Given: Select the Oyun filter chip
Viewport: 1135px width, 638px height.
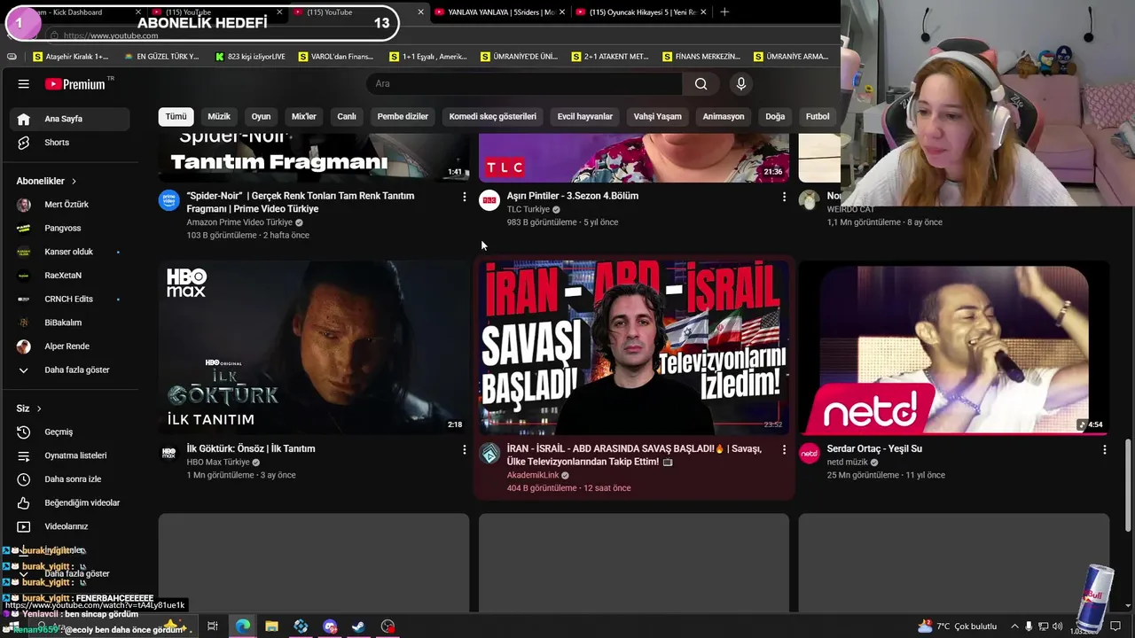Looking at the screenshot, I should click(261, 117).
